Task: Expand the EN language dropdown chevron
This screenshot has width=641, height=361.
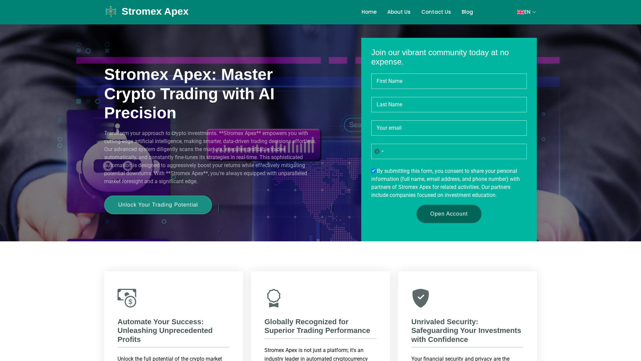Action: coord(534,12)
